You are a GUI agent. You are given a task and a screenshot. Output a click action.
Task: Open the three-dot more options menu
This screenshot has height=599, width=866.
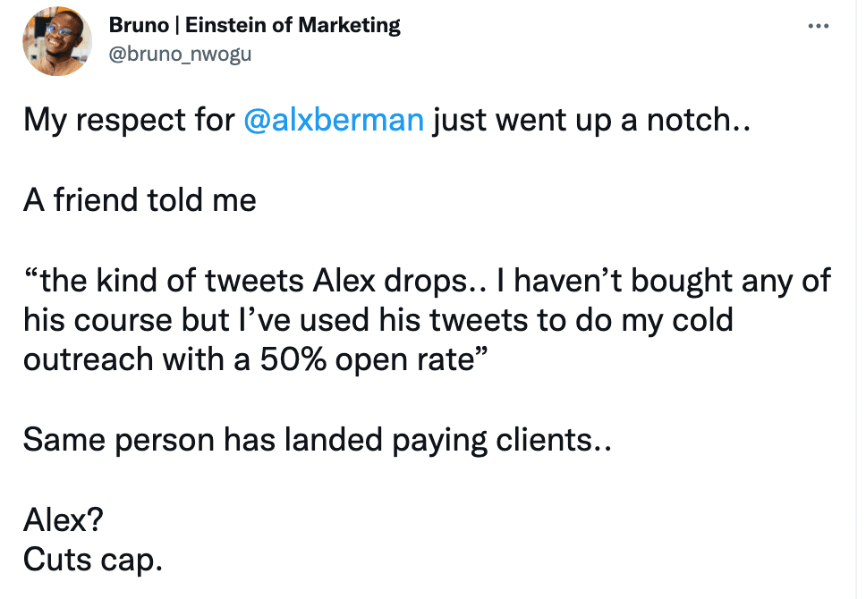(x=818, y=25)
